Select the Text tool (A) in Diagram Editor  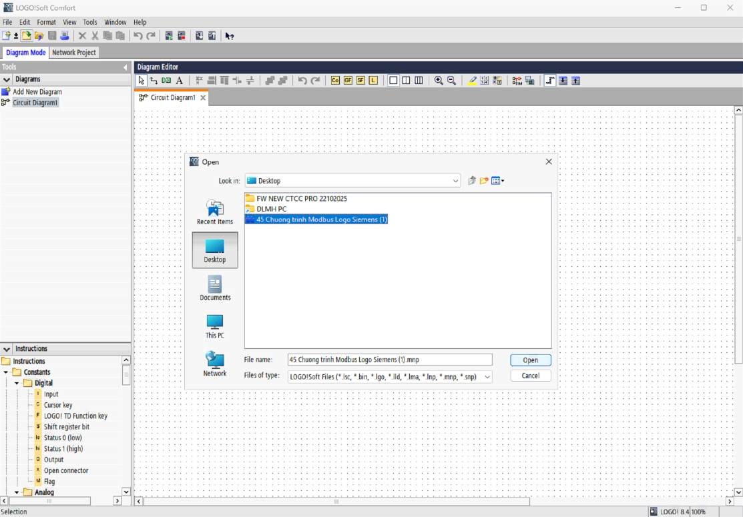pyautogui.click(x=180, y=81)
